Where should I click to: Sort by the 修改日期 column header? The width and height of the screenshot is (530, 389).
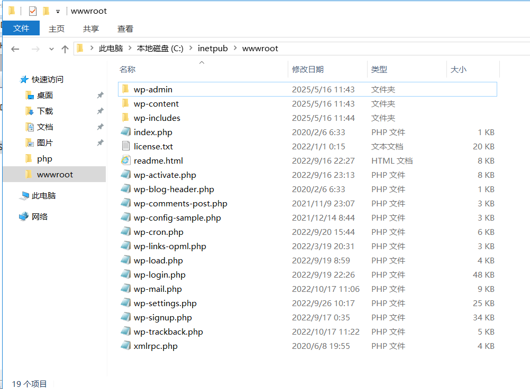(327, 70)
